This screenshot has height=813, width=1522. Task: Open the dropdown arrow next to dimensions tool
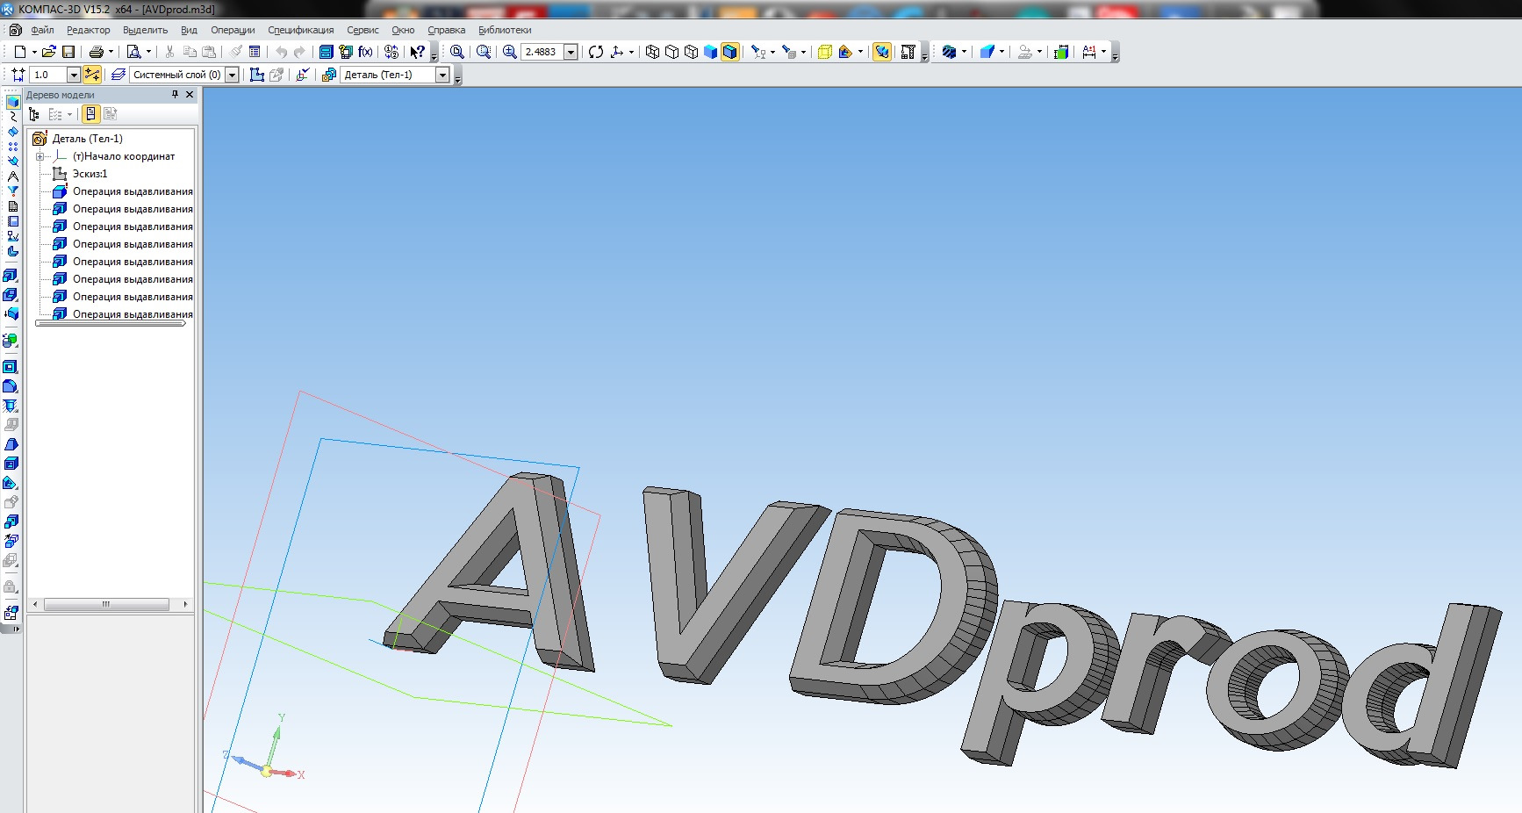tap(1104, 52)
